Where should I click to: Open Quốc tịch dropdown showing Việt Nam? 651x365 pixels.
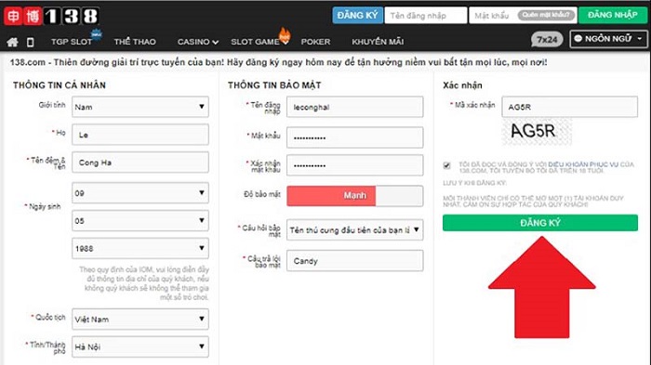(x=140, y=319)
